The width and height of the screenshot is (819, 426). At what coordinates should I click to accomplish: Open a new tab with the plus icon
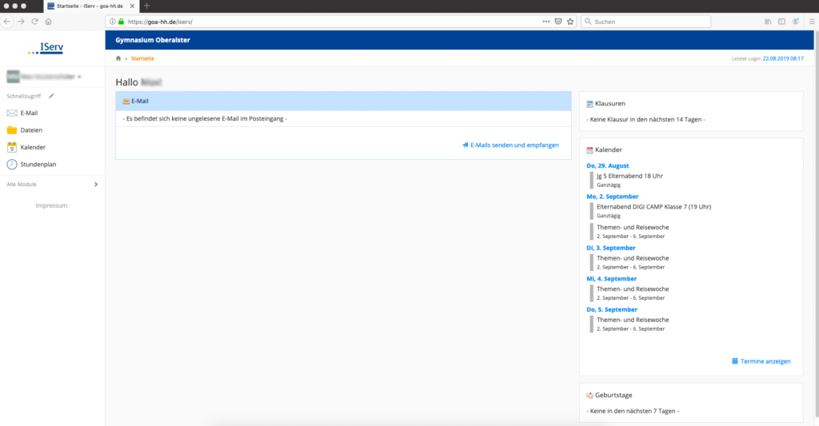147,6
